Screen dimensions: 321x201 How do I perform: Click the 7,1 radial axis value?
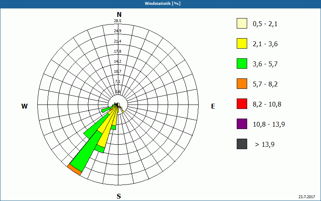(x=118, y=82)
